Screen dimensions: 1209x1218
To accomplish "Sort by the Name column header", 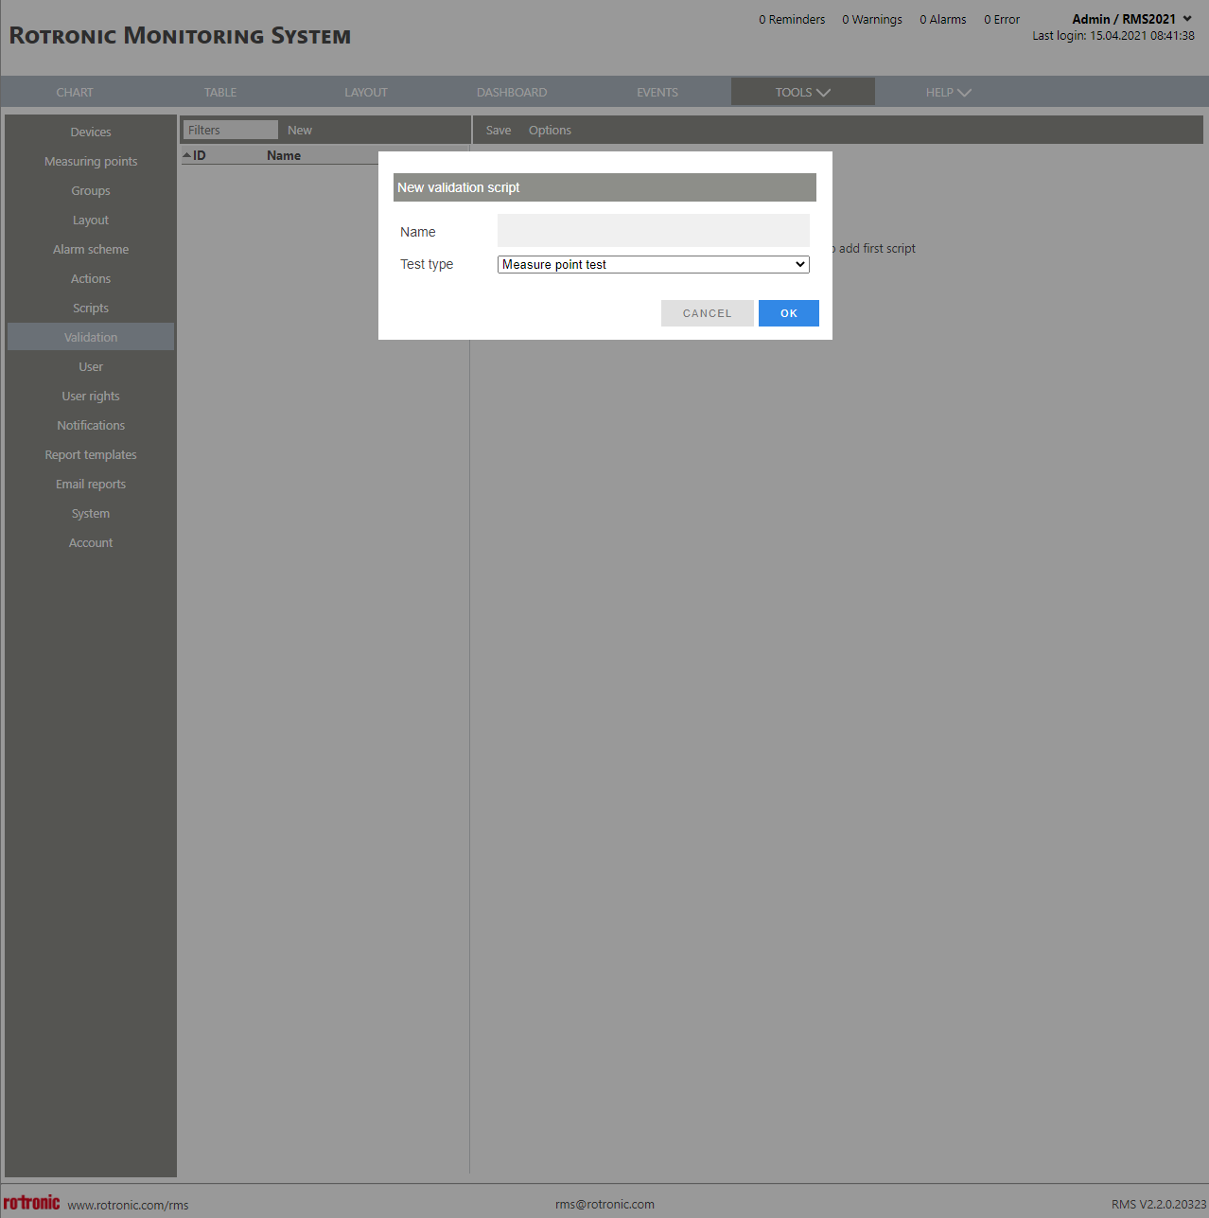I will tap(284, 155).
